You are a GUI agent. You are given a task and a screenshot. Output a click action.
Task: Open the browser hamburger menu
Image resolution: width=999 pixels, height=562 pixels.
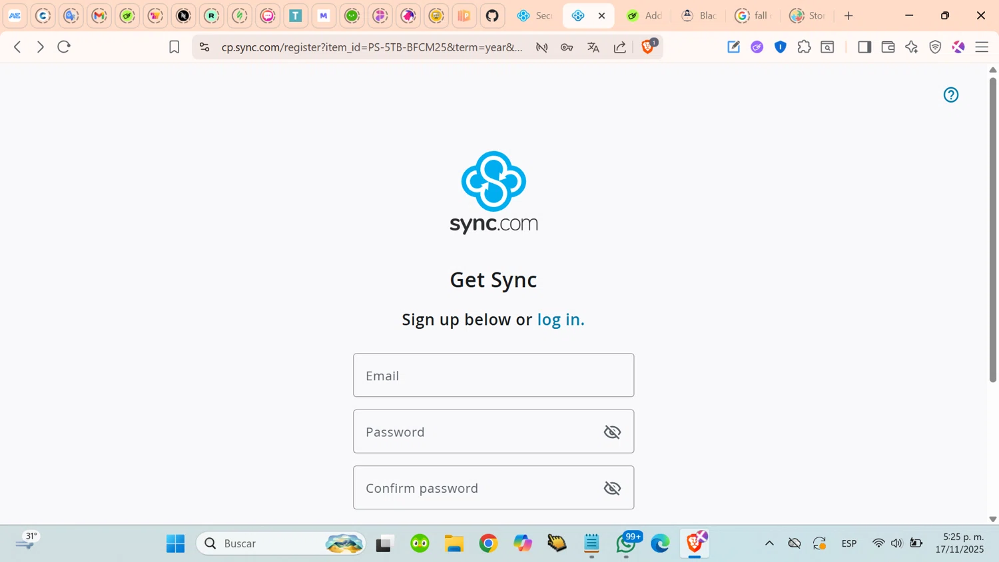click(x=982, y=47)
